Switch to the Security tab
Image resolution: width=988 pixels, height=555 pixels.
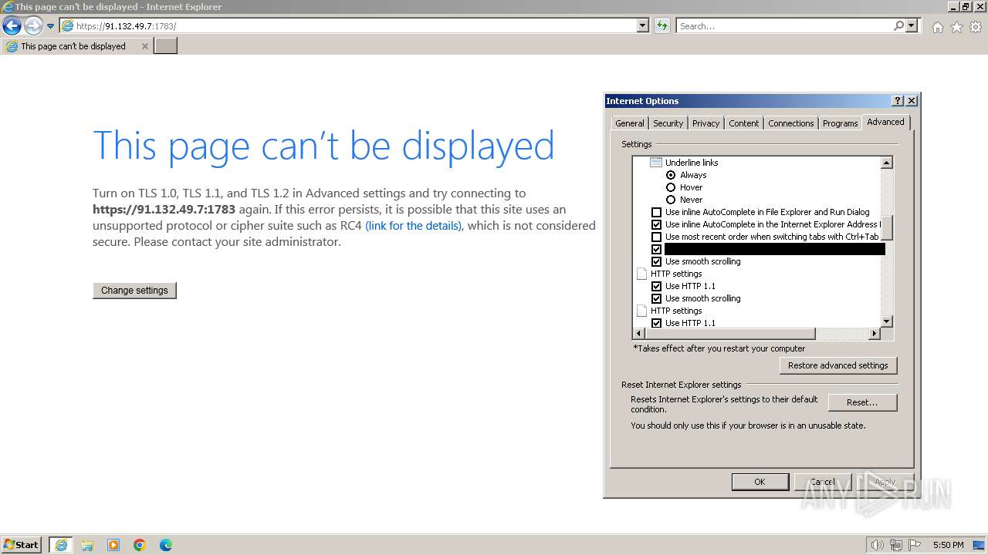click(668, 123)
